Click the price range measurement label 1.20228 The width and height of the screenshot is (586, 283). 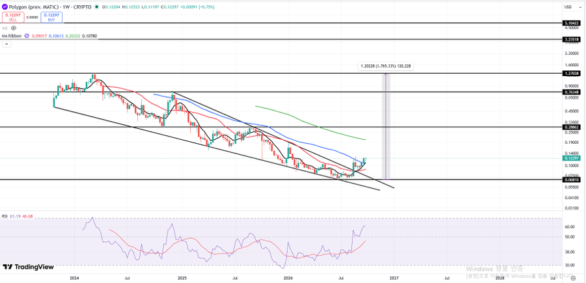pos(386,66)
